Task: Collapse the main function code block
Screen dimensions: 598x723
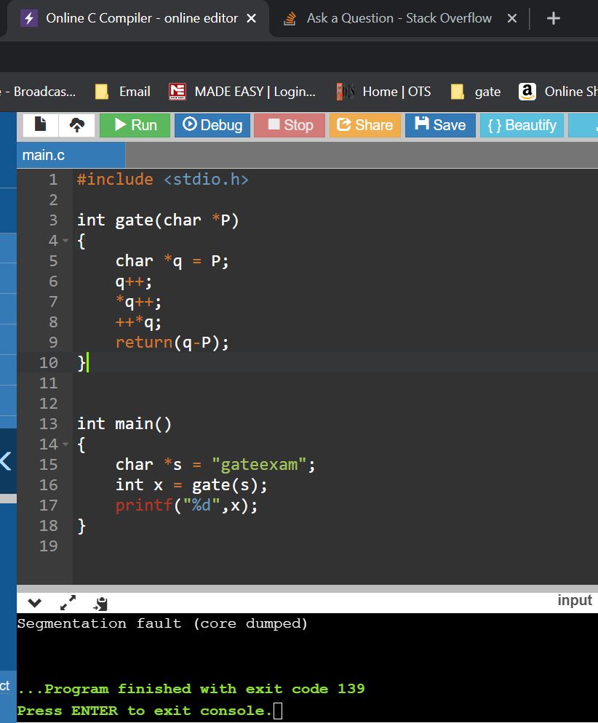Action: pos(64,444)
